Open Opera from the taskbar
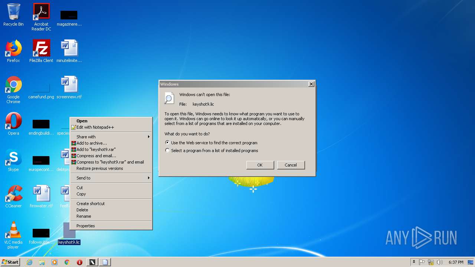The image size is (475, 267). pyautogui.click(x=79, y=262)
